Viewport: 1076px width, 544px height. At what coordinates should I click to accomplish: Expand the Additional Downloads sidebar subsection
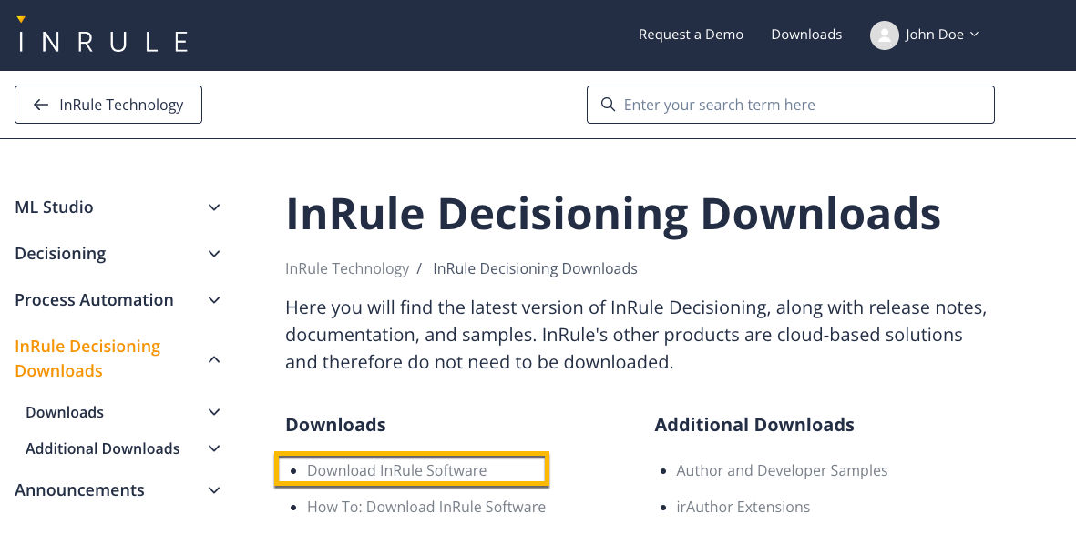(x=213, y=448)
